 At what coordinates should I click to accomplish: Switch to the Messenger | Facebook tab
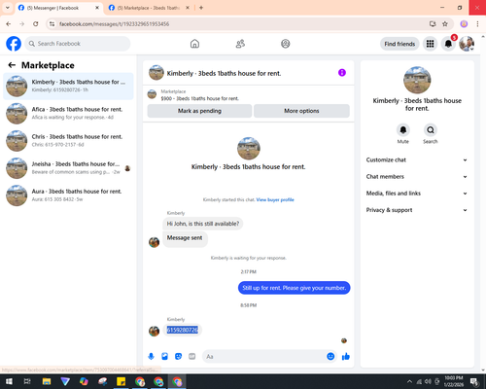point(58,8)
